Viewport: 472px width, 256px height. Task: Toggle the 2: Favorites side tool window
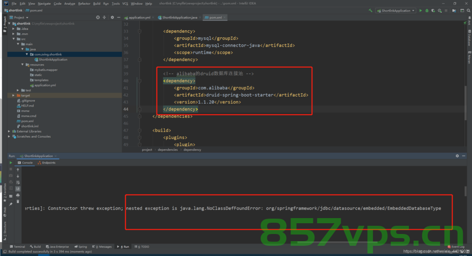pos(5,193)
